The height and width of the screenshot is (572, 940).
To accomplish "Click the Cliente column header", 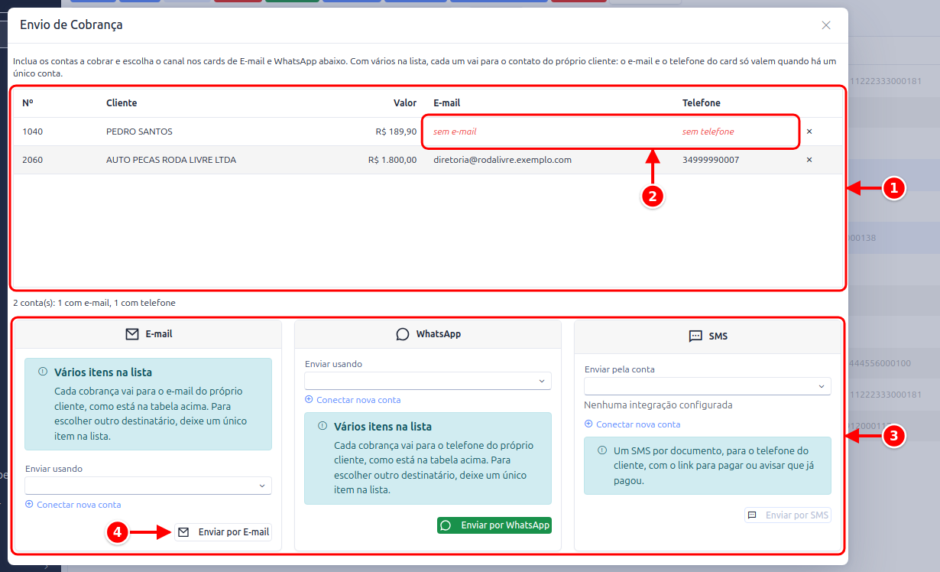I will [122, 103].
